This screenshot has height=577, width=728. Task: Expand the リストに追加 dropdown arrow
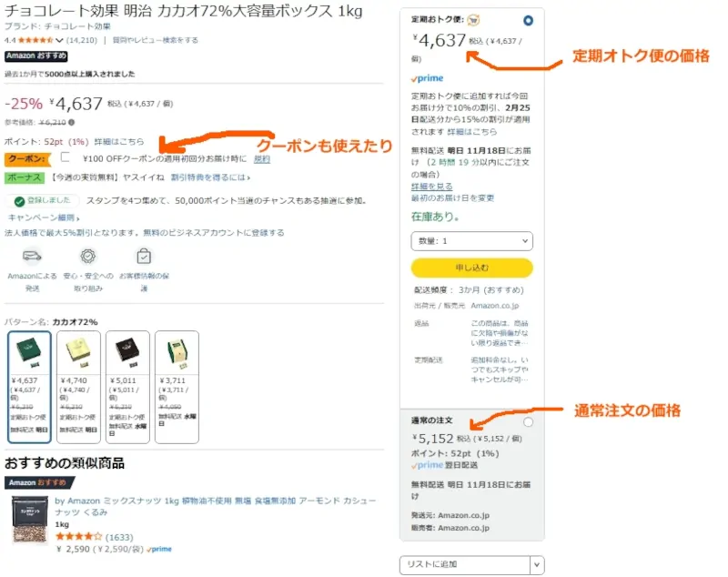[537, 565]
